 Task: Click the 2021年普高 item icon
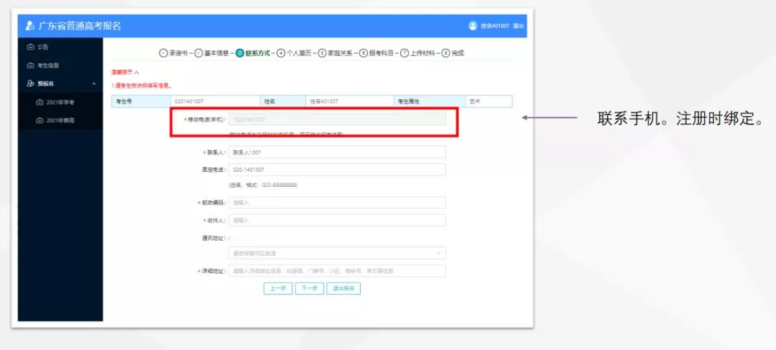(x=40, y=120)
